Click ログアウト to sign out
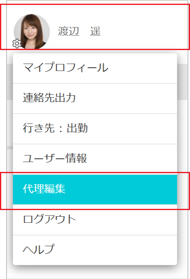190x279 pixels. pos(95,220)
